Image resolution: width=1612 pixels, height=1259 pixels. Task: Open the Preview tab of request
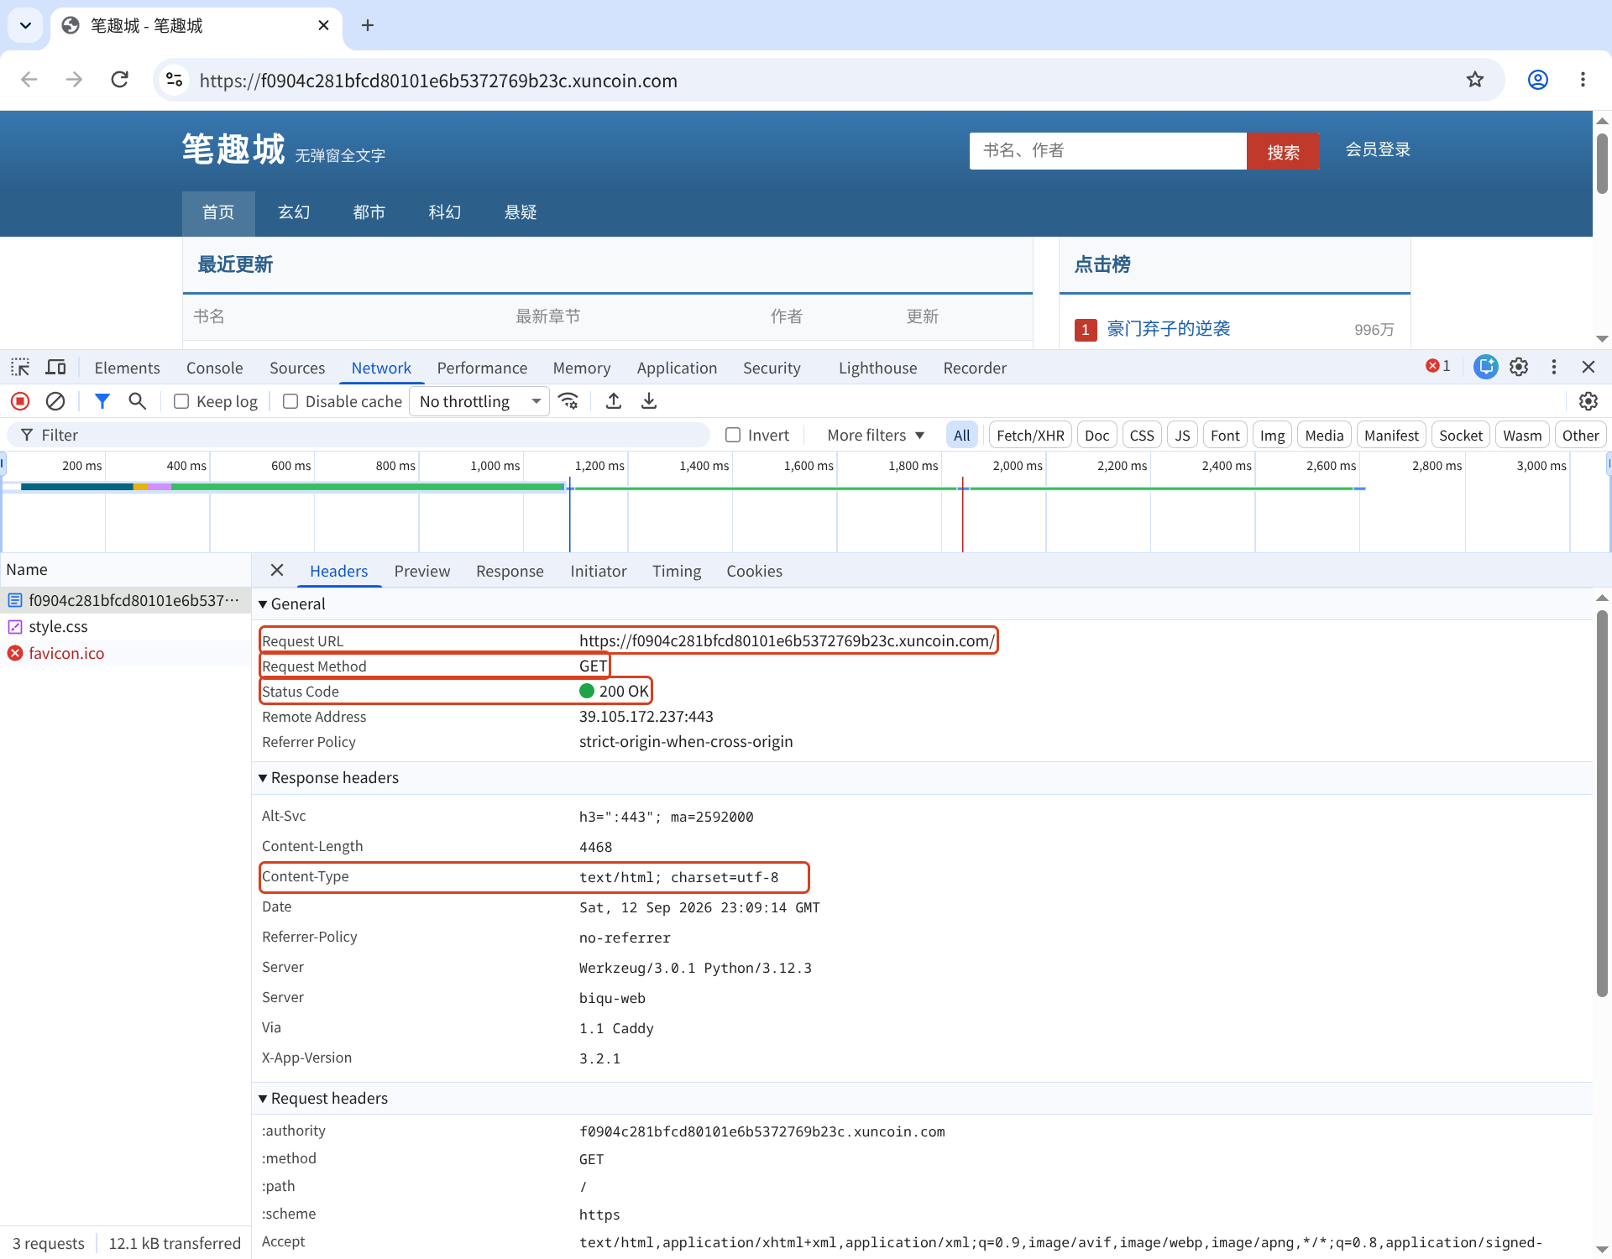point(422,571)
